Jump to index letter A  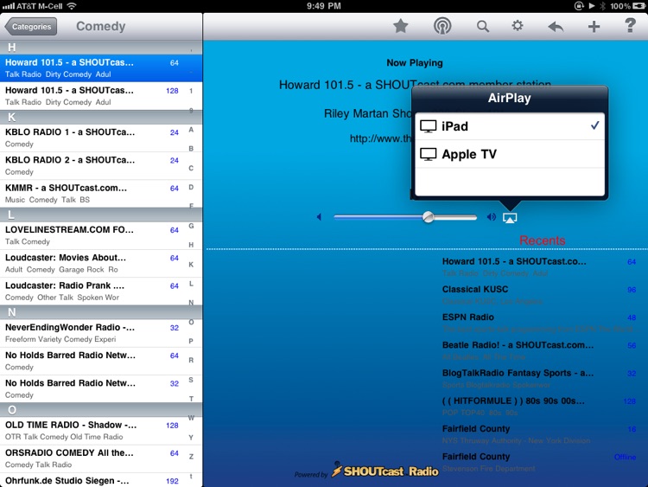[x=191, y=130]
